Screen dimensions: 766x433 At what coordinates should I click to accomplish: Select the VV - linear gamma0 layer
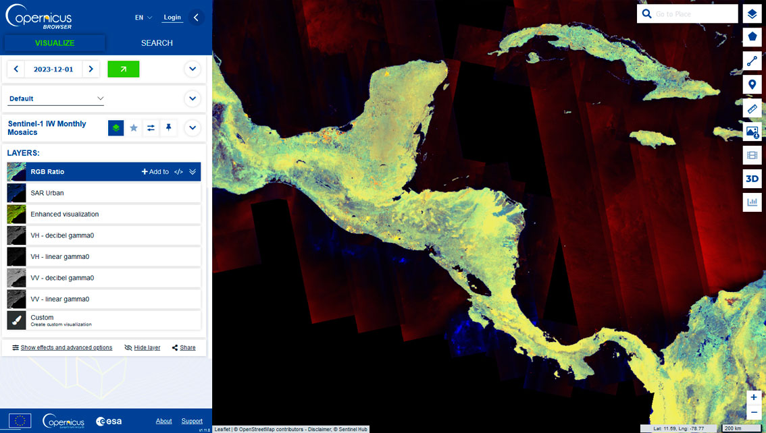[x=104, y=299]
